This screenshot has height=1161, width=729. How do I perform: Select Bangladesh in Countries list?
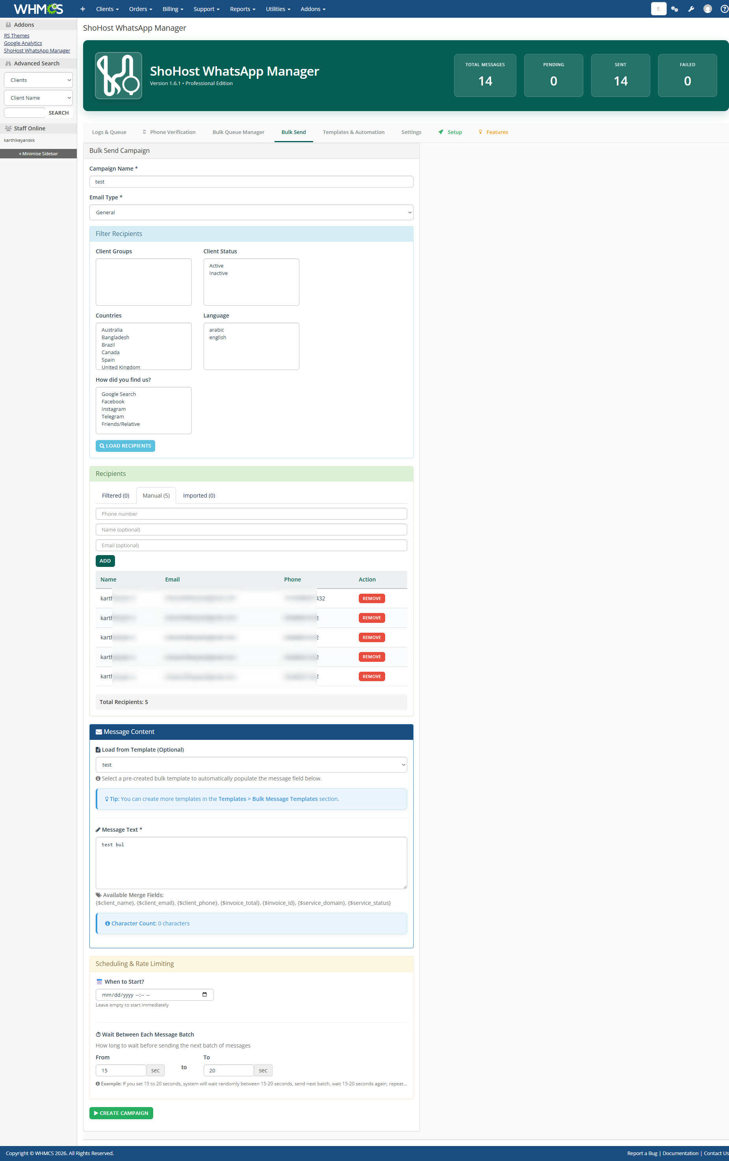[x=115, y=338]
